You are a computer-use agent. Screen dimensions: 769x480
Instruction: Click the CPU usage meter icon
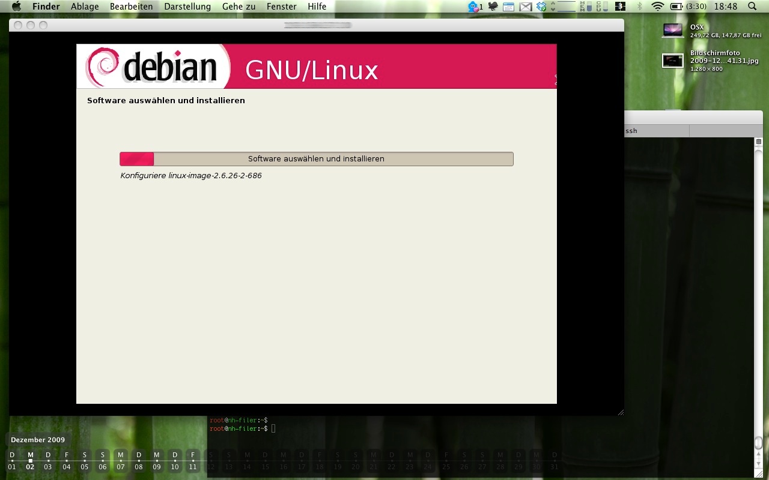(602, 7)
